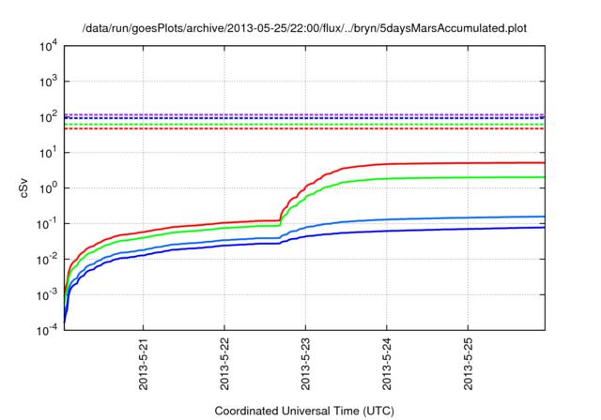The image size is (601, 420).
Task: Click the 10^2 y-axis tick label
Action: pos(48,117)
